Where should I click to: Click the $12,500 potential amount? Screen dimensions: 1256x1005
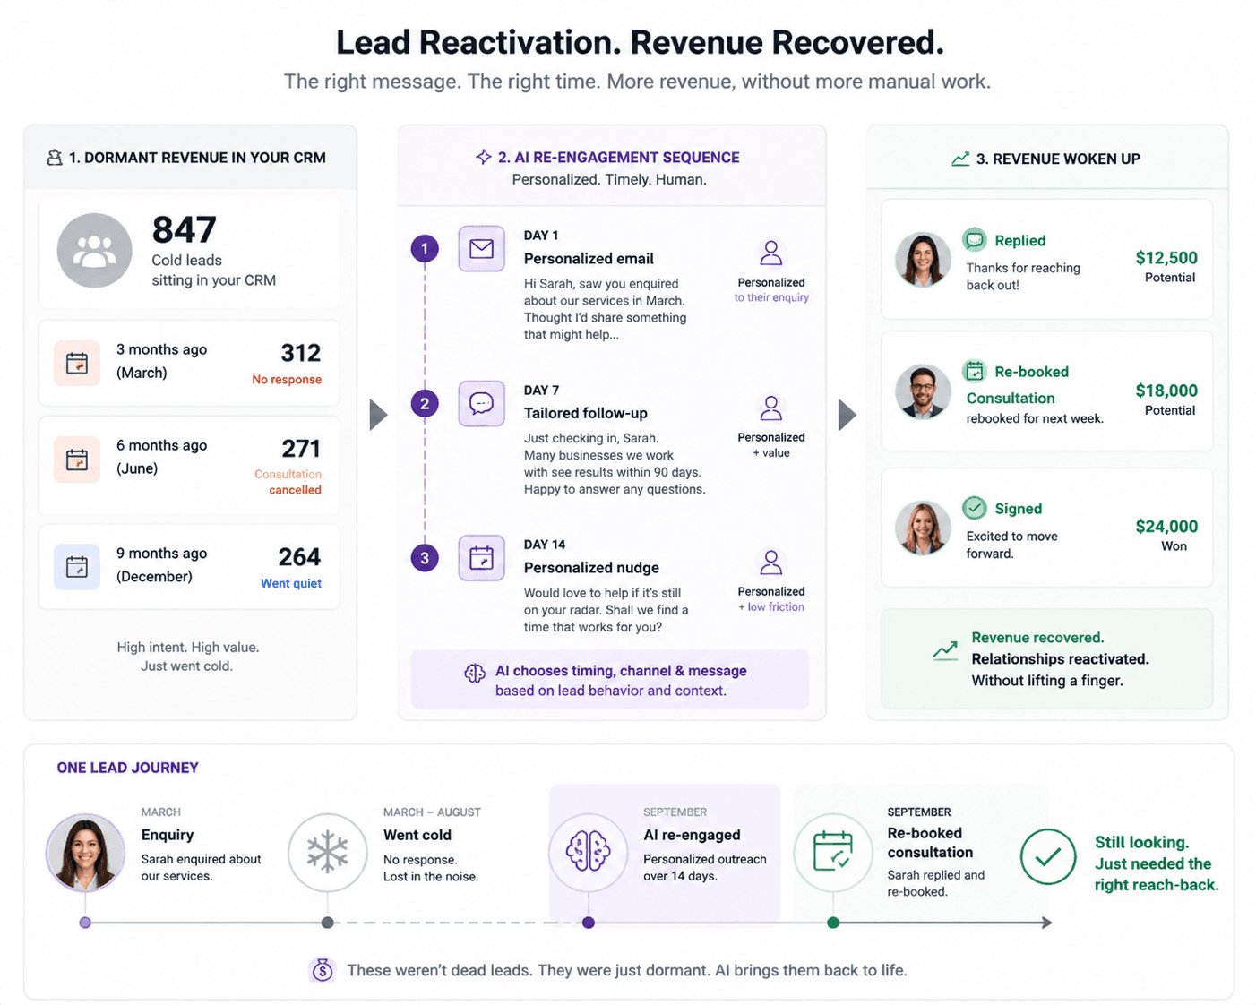1166,258
